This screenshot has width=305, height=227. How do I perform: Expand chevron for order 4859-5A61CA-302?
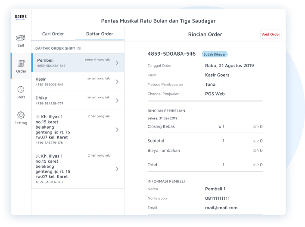pos(117,169)
